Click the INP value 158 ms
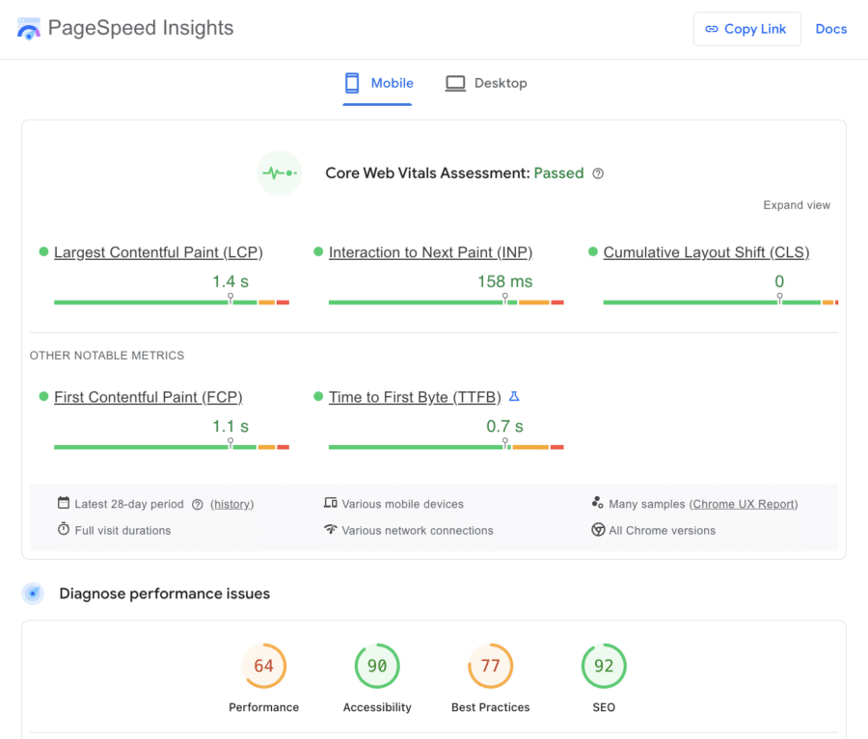868x739 pixels. point(504,281)
